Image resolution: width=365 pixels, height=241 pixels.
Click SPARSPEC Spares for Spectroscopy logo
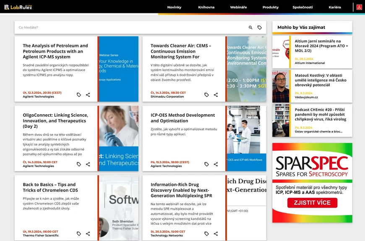pyautogui.click(x=312, y=166)
